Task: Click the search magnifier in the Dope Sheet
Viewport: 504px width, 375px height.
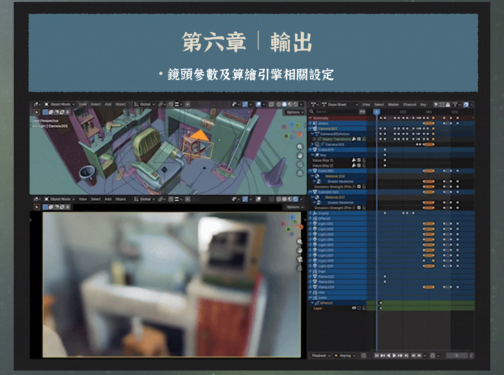Action: click(312, 112)
